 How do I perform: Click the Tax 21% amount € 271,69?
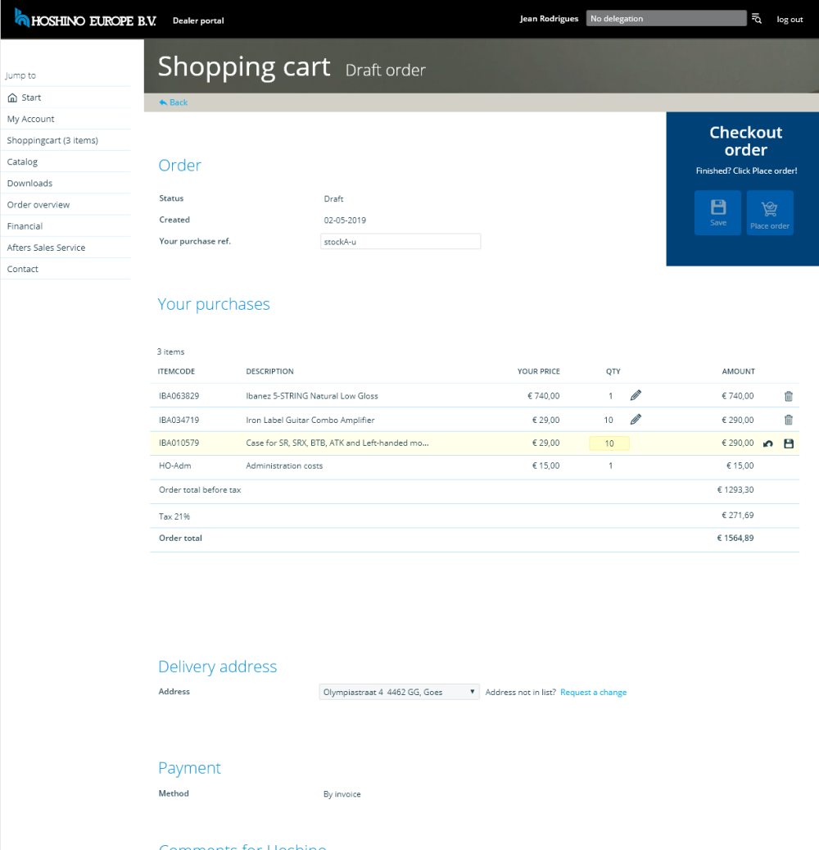point(737,515)
